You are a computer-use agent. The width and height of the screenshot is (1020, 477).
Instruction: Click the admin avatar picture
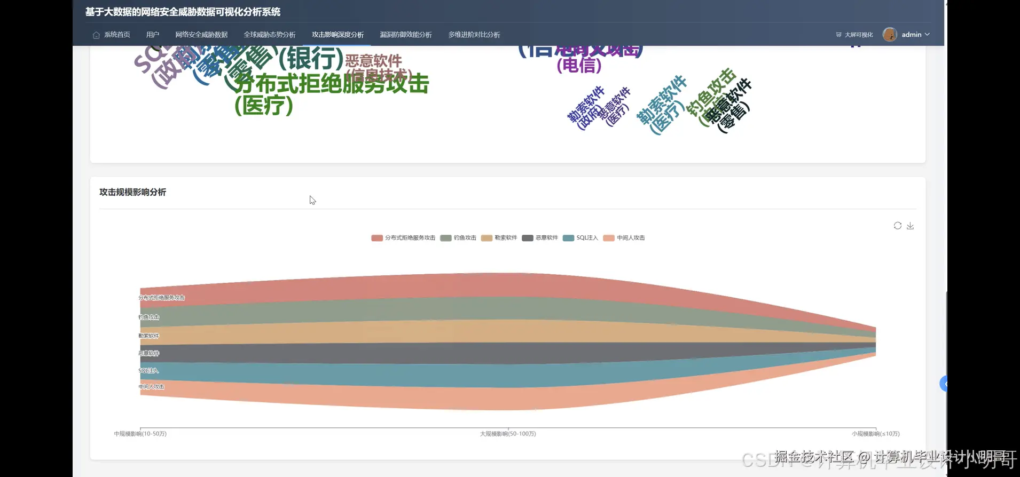pos(889,34)
